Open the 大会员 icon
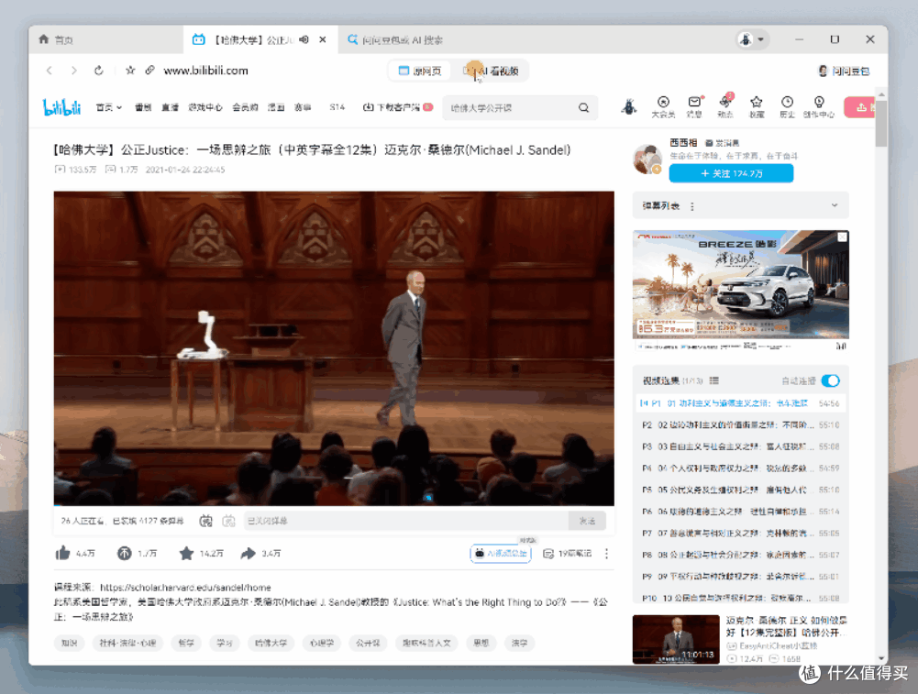The height and width of the screenshot is (694, 918). tap(663, 106)
